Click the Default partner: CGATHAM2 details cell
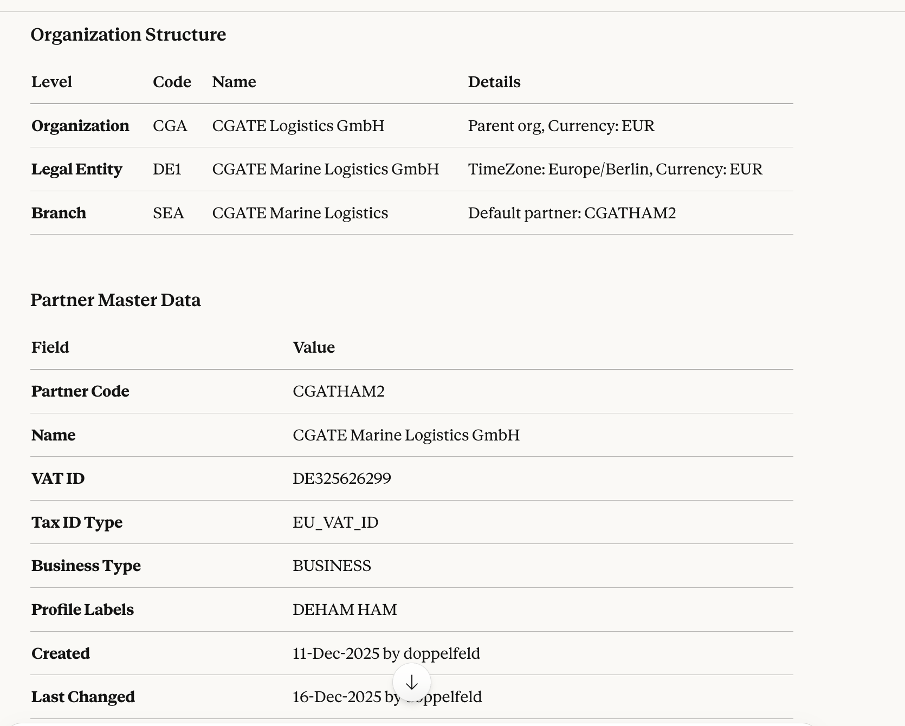Screen dimensions: 905x726 click(572, 213)
